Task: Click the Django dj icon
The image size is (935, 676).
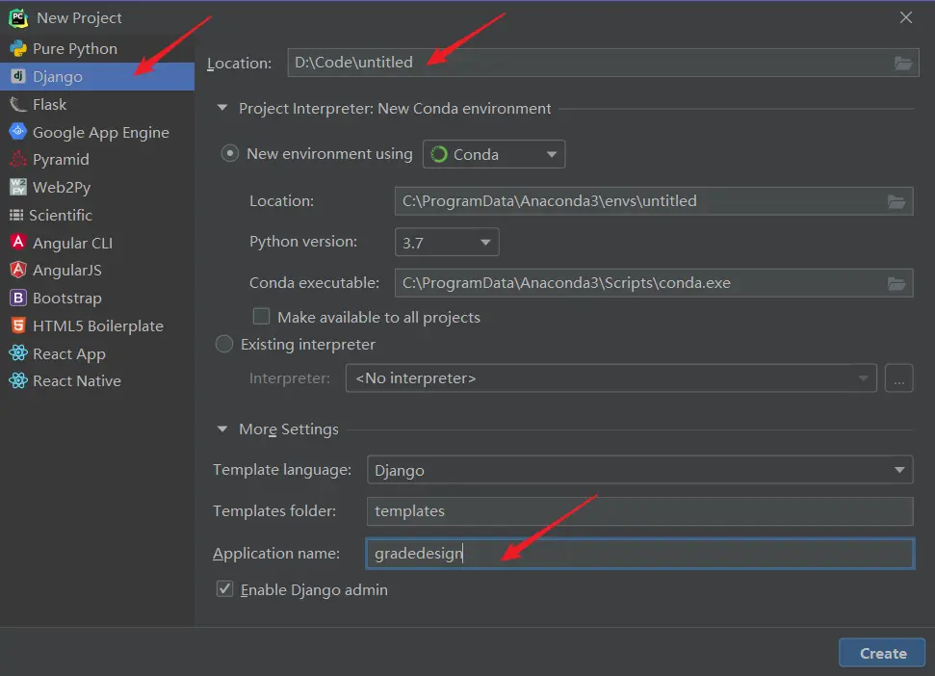Action: (x=18, y=76)
